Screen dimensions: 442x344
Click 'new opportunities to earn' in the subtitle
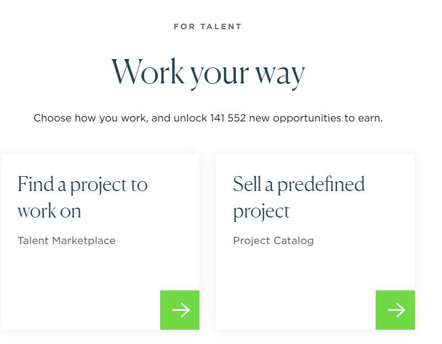[315, 118]
